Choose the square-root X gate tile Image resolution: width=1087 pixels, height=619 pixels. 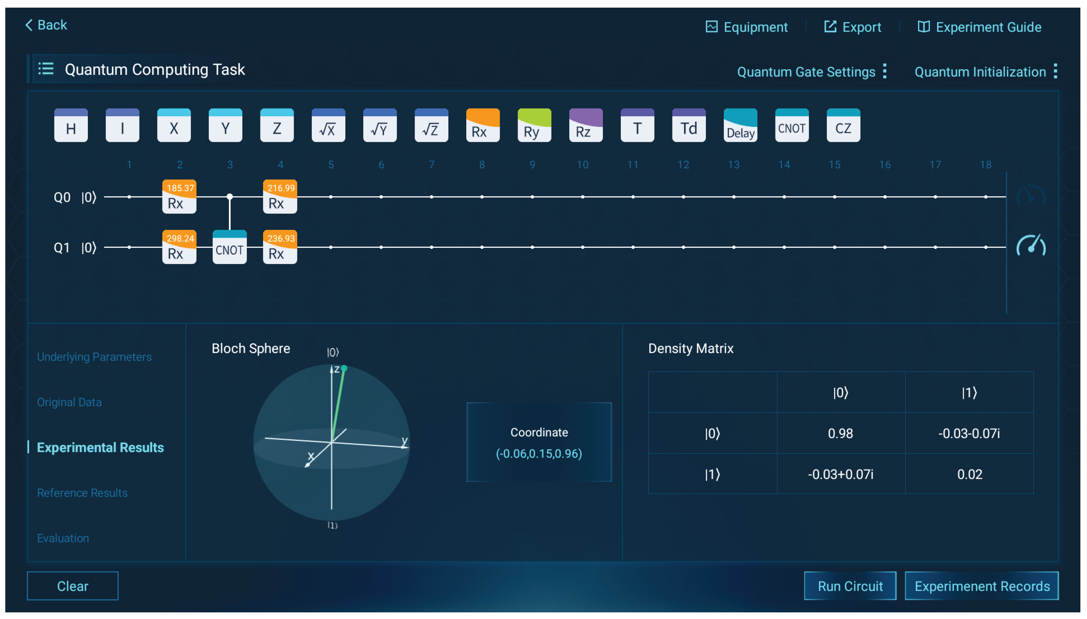click(x=328, y=125)
